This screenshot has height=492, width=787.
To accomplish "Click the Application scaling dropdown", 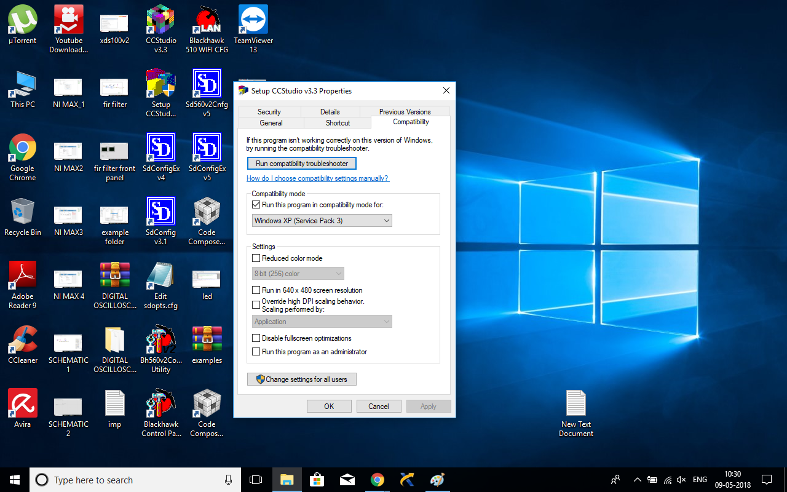I will (322, 322).
